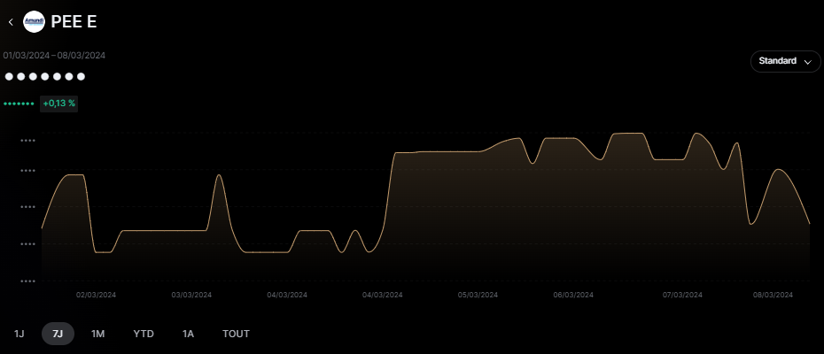
Task: Open the Standard chart mode dropdown
Action: (785, 62)
